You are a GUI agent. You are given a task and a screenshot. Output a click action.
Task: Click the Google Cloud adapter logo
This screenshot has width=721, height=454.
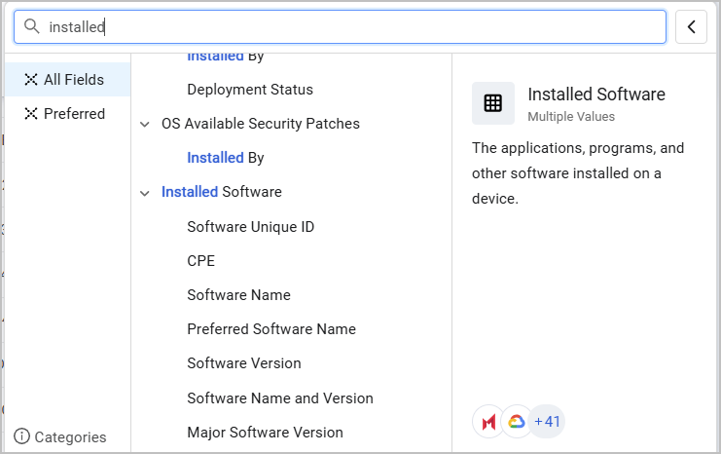point(517,421)
